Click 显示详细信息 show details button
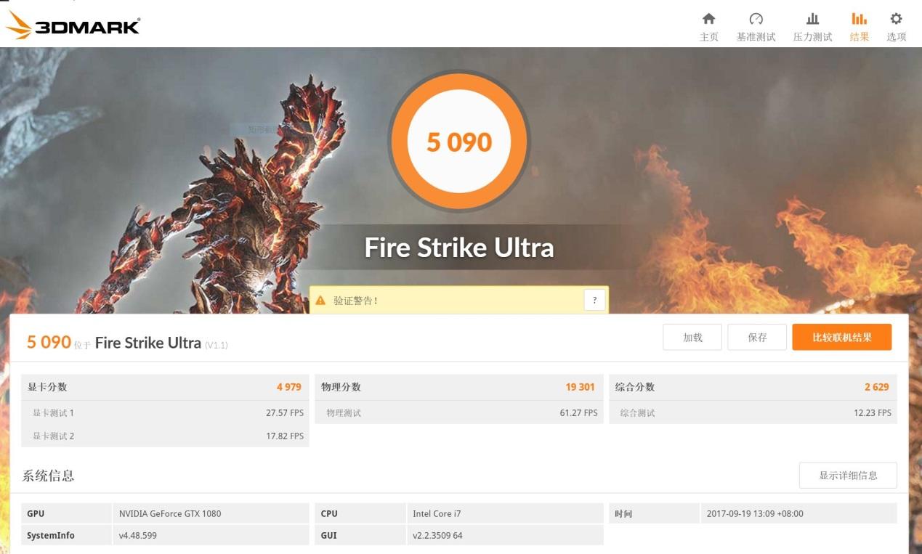The image size is (922, 554). [x=848, y=476]
